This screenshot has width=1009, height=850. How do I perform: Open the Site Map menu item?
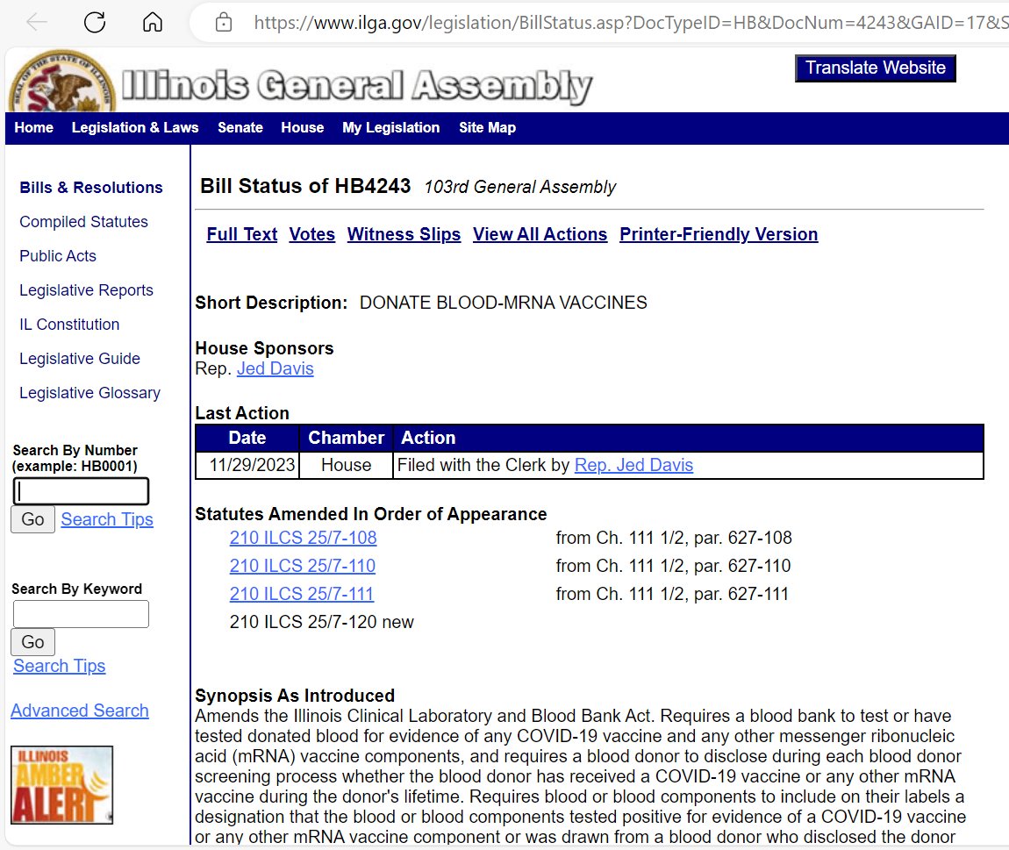487,127
